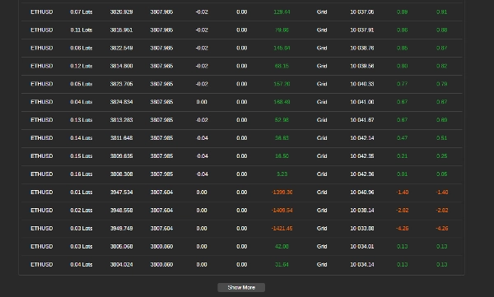The image size is (494, 297).
Task: Click the balance value 10 041.87
Action: pos(362,120)
